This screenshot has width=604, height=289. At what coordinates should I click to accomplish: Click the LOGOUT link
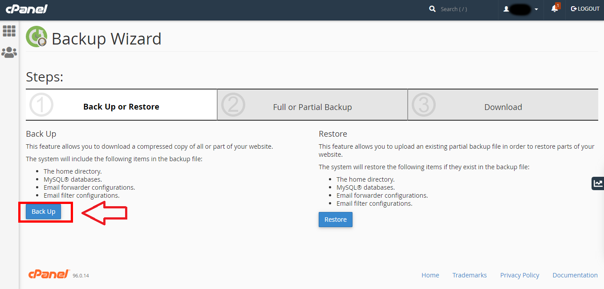(x=585, y=9)
